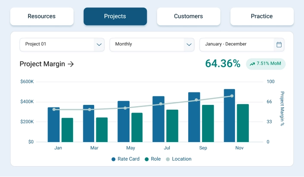This screenshot has height=177, width=304.
Task: Click the $200K axis label
Action: point(27,122)
